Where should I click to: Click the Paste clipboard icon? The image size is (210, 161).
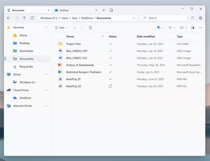pyautogui.click(x=90, y=27)
